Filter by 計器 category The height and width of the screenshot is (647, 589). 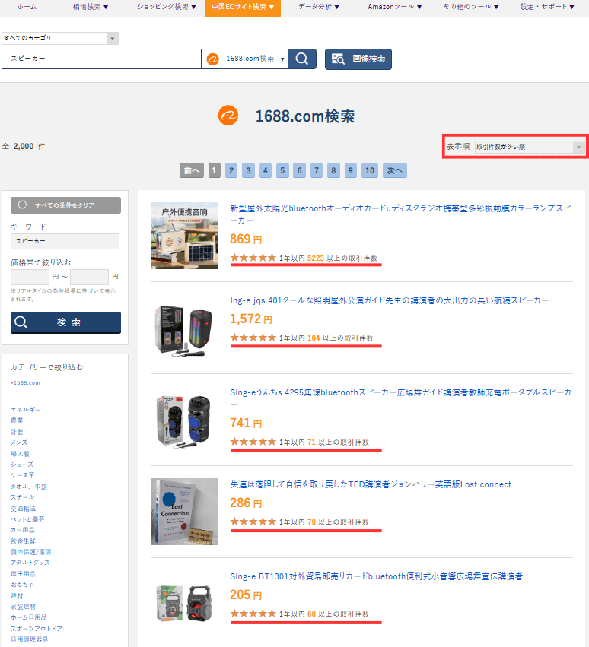point(17,432)
